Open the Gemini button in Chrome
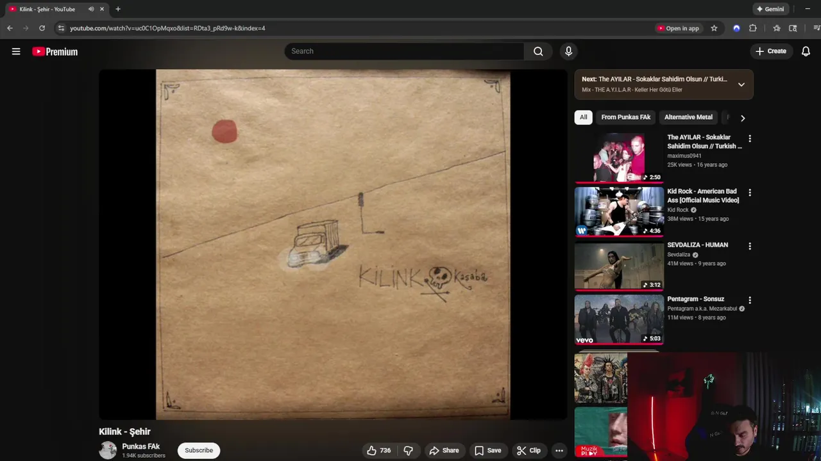The height and width of the screenshot is (461, 821). point(770,9)
